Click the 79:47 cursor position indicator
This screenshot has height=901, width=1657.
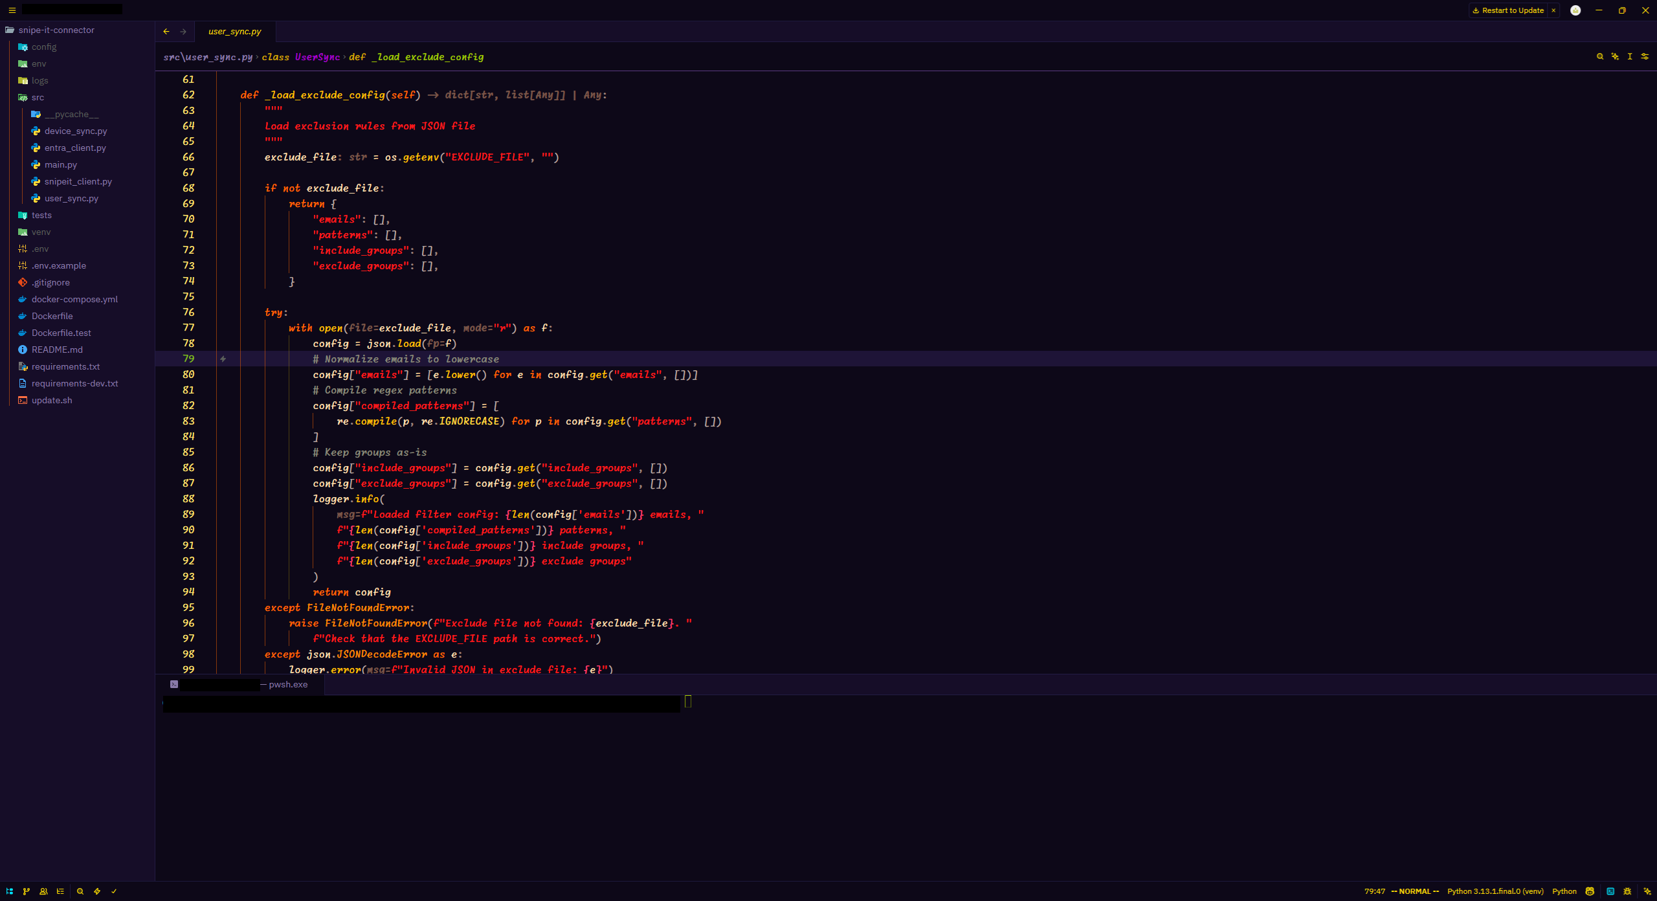click(x=1375, y=891)
